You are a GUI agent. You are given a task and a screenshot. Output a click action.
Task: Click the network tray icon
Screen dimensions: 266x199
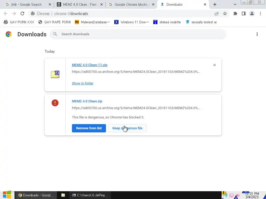click(231, 195)
